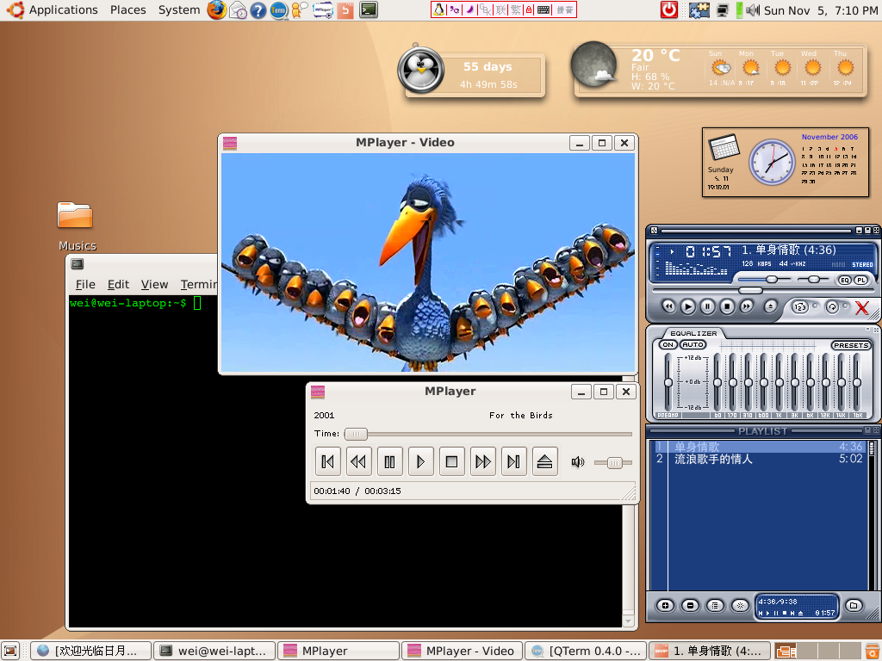Open the volume speaker applet in panel
The height and width of the screenshot is (661, 882).
753,10
